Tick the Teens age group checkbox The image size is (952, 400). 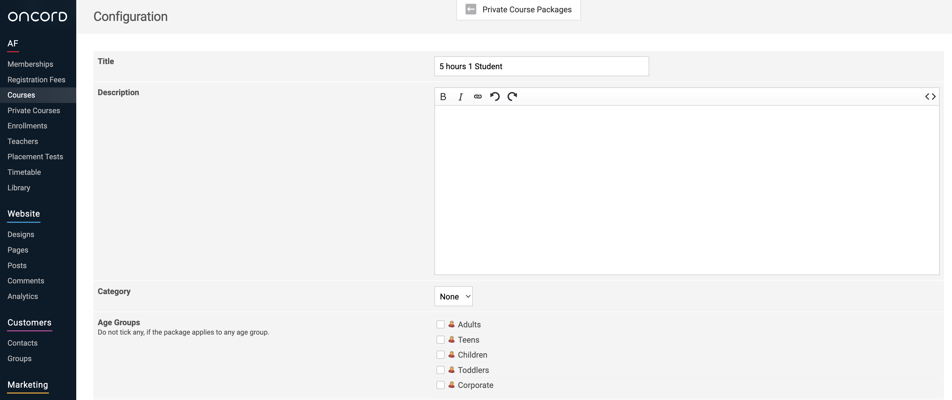tap(440, 339)
